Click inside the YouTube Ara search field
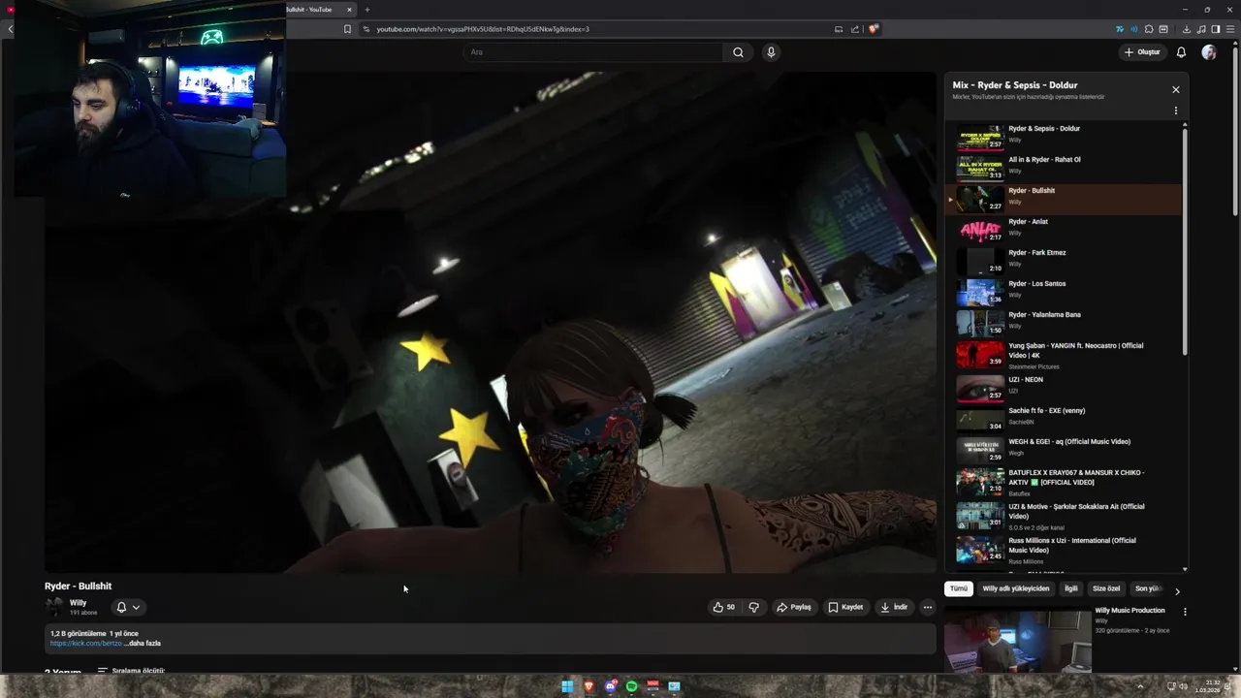1241x698 pixels. pos(592,52)
